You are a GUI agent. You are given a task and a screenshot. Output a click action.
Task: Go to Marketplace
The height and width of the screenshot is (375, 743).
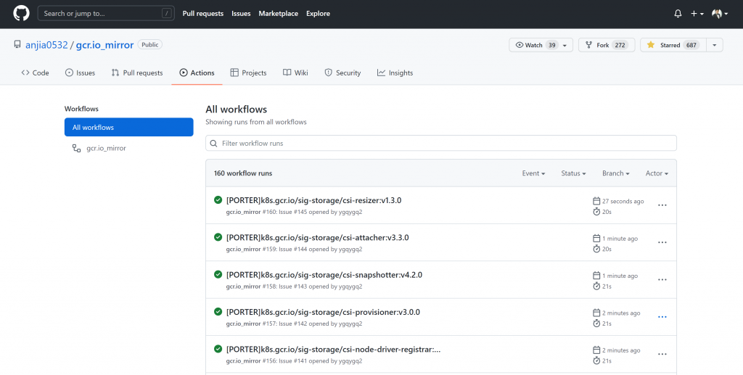pyautogui.click(x=278, y=13)
